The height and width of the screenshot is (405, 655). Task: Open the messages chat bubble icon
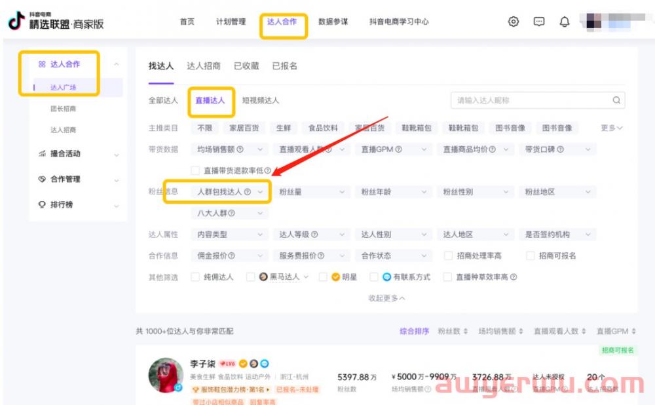coord(538,21)
